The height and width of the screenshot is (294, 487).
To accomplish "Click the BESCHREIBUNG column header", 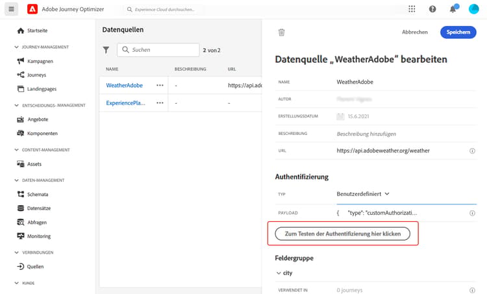I will point(190,69).
